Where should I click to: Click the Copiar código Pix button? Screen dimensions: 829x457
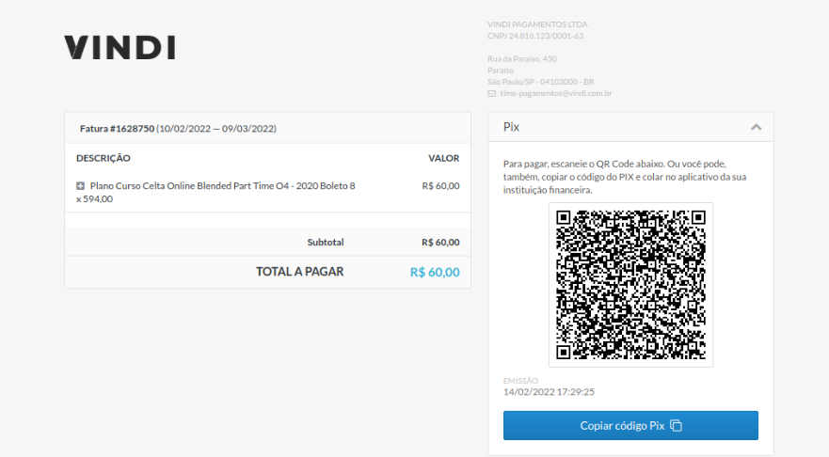pyautogui.click(x=630, y=425)
